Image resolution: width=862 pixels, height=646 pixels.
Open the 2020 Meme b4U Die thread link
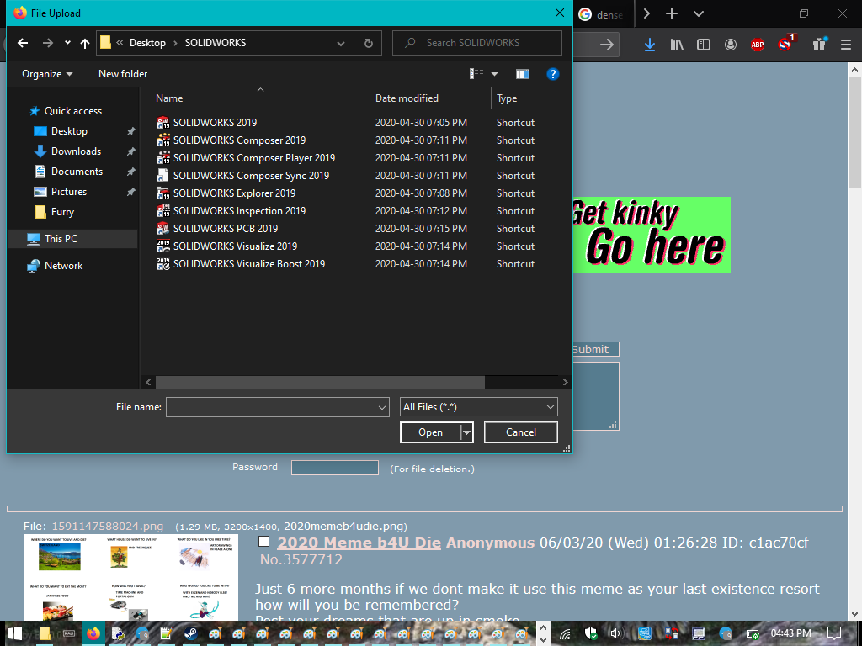click(x=359, y=543)
